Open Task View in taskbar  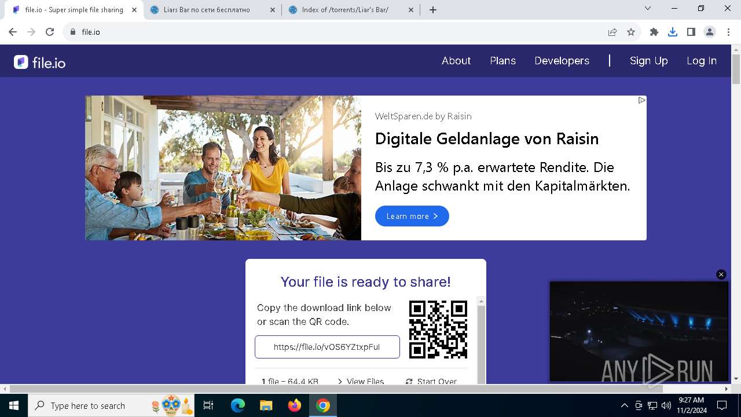[x=209, y=405]
